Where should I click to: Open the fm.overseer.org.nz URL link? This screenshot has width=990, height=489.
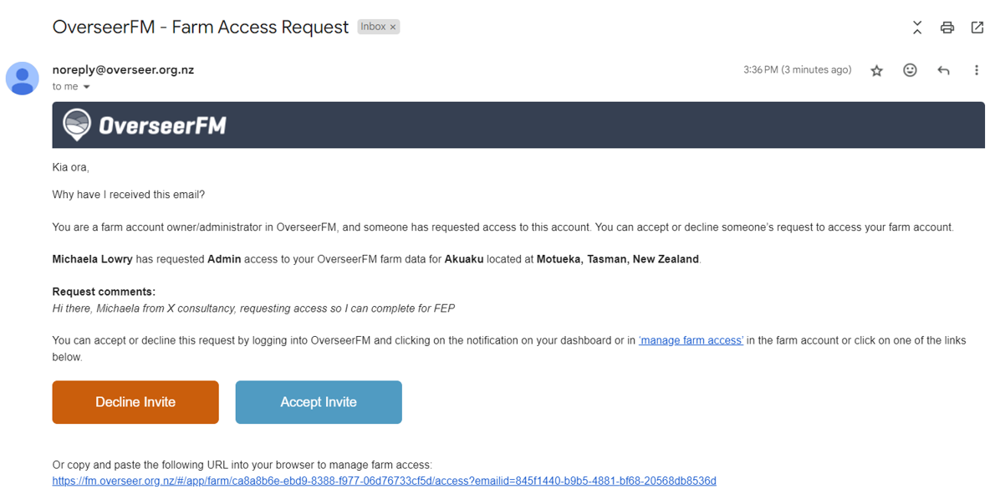click(x=384, y=481)
